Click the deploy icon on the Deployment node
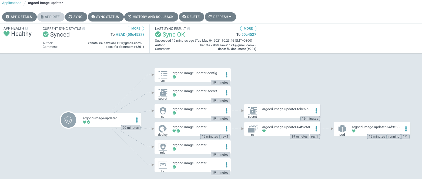 pyautogui.click(x=163, y=129)
